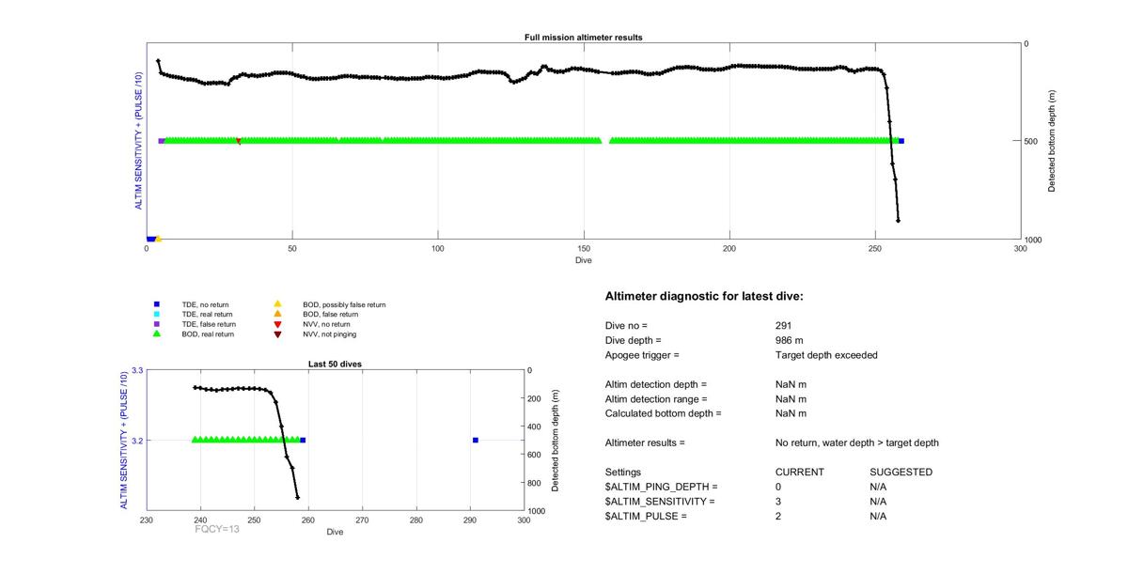Viewport: 1128px width, 574px height.
Task: Click the 'Dive' x-axis label of the full mission plot
Action: tap(584, 260)
